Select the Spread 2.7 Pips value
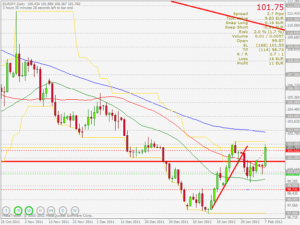Image resolution: width=300 pixels, height=225 pixels. tap(276, 14)
